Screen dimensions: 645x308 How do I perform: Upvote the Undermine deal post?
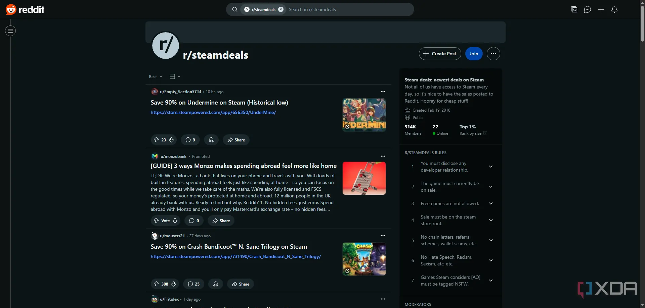tap(156, 140)
